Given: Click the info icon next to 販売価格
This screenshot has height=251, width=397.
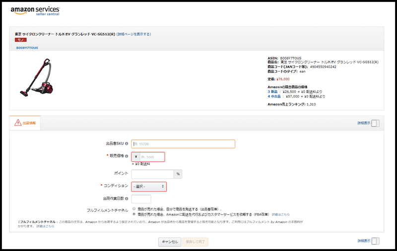Looking at the screenshot, I should [127, 156].
